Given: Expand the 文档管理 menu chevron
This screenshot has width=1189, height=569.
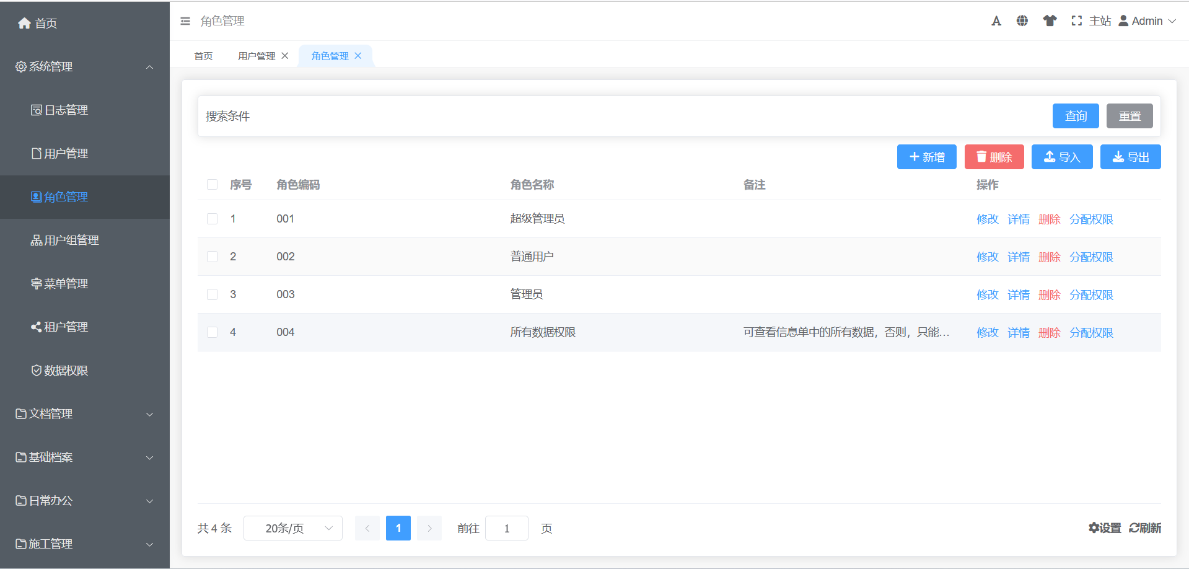Looking at the screenshot, I should point(149,414).
